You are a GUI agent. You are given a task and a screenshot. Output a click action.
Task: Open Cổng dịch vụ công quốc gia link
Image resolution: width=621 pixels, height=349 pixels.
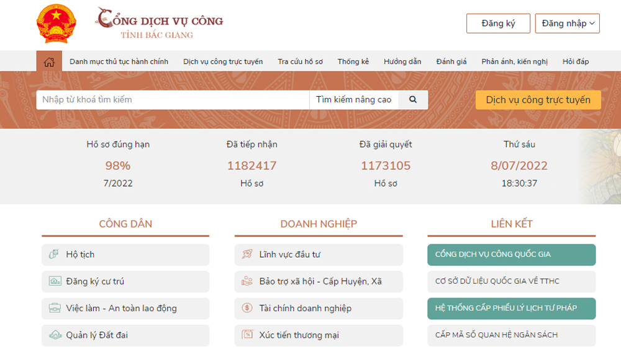511,255
